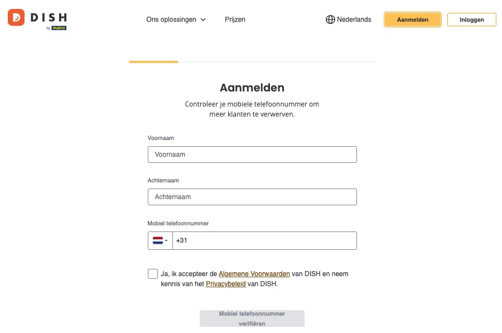Focus the Achternaam input field
Viewport: 502px width, 333px height.
click(x=252, y=197)
